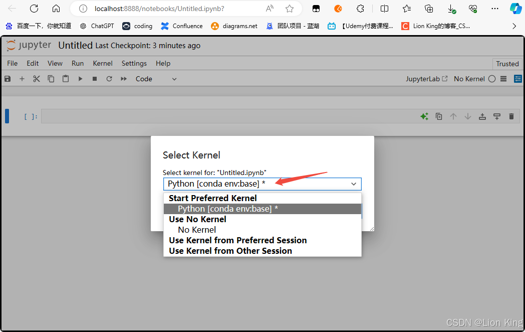Image resolution: width=525 pixels, height=332 pixels.
Task: Open browser essentials heart icon
Action: pos(473,9)
